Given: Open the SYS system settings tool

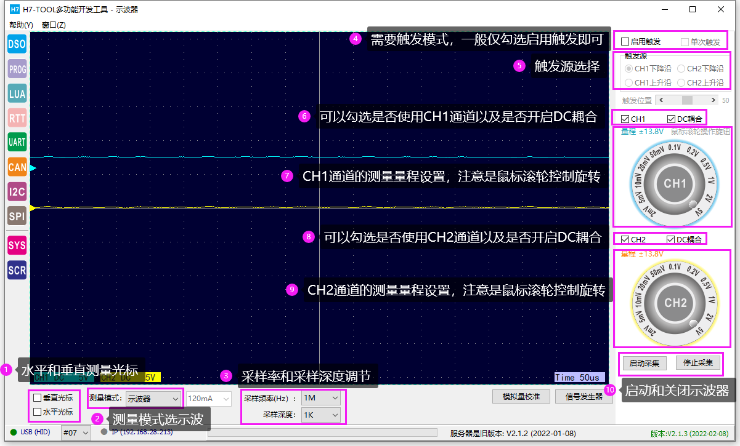Looking at the screenshot, I should pos(17,245).
